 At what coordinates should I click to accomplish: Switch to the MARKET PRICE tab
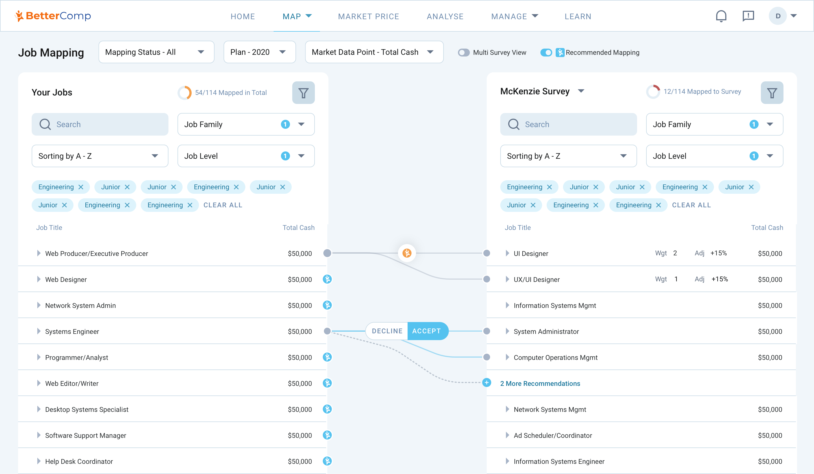pos(369,16)
